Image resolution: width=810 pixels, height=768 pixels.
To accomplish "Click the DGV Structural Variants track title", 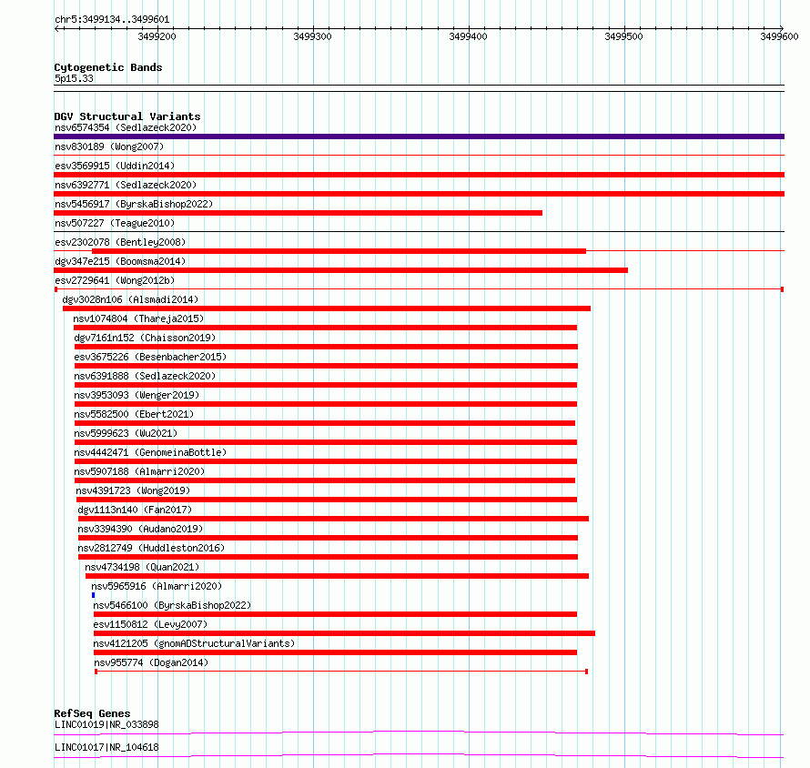I will click(x=127, y=116).
